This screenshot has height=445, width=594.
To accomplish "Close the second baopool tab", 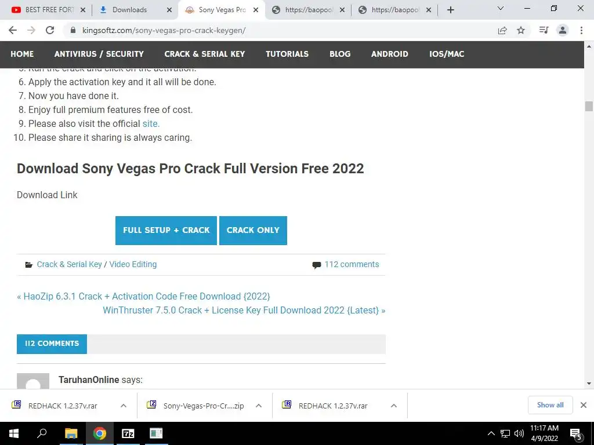I will 429,10.
